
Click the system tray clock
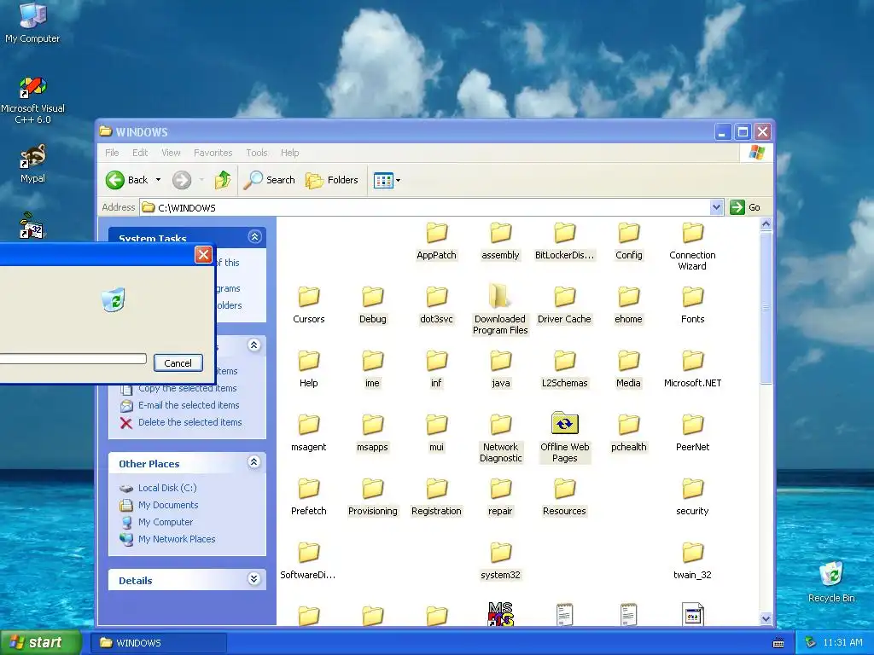tap(842, 643)
